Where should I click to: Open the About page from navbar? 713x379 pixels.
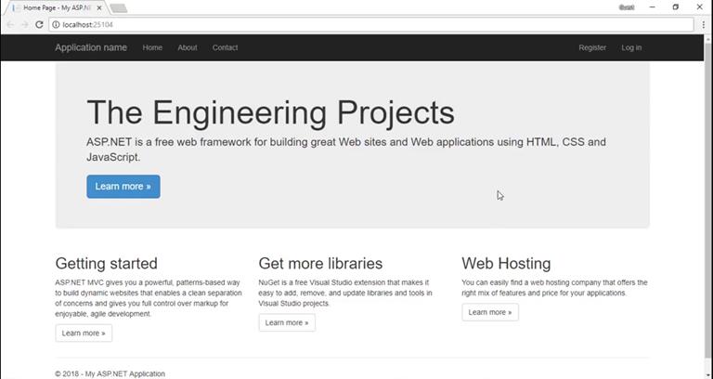[188, 47]
